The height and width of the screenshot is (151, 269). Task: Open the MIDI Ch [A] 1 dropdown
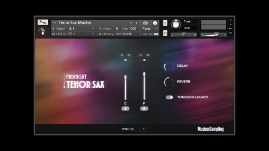[74, 34]
